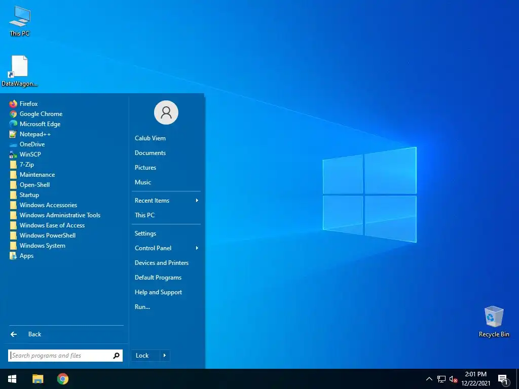Open Help and Support

pos(158,292)
